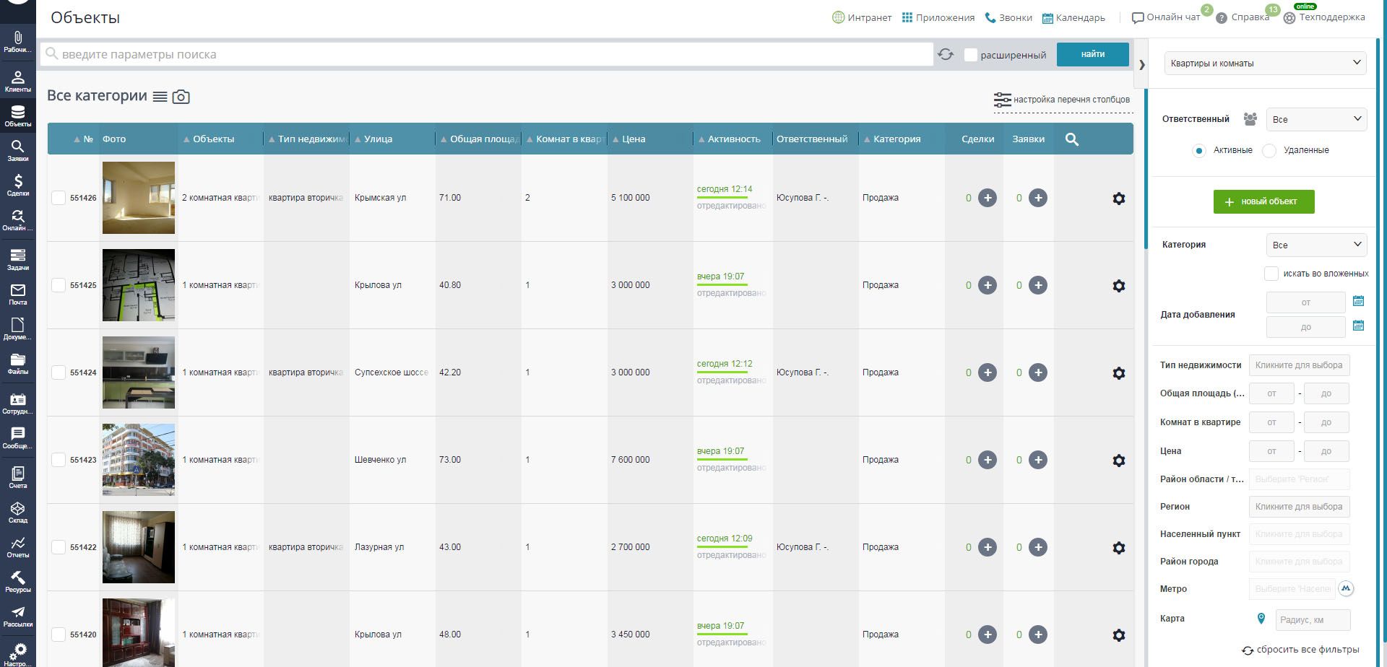Add a deal for object 551425

click(988, 285)
